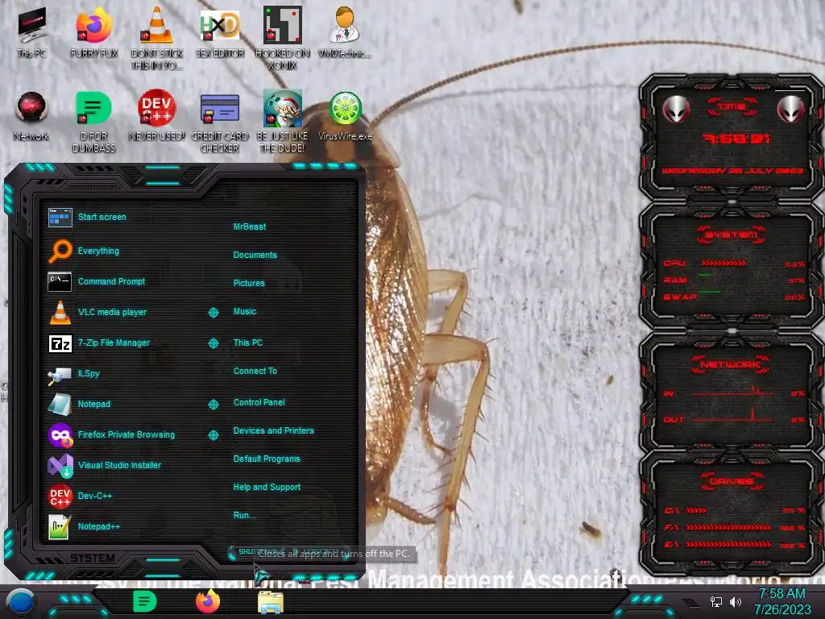Viewport: 825px width, 619px height.
Task: Open File Explorer from the taskbar
Action: click(x=271, y=602)
